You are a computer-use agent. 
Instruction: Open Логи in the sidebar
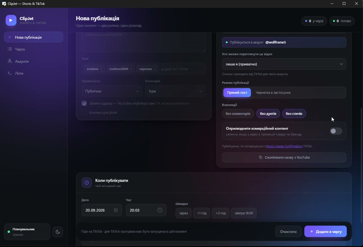(34, 73)
